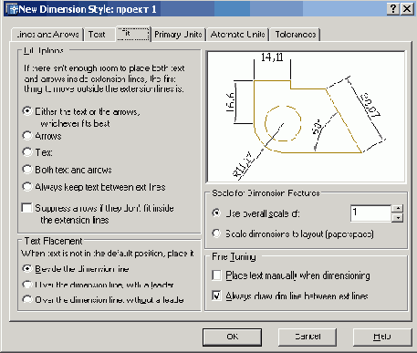Image resolution: width=417 pixels, height=353 pixels.
Task: Select 'Use overall scale of' option
Action: click(x=216, y=213)
